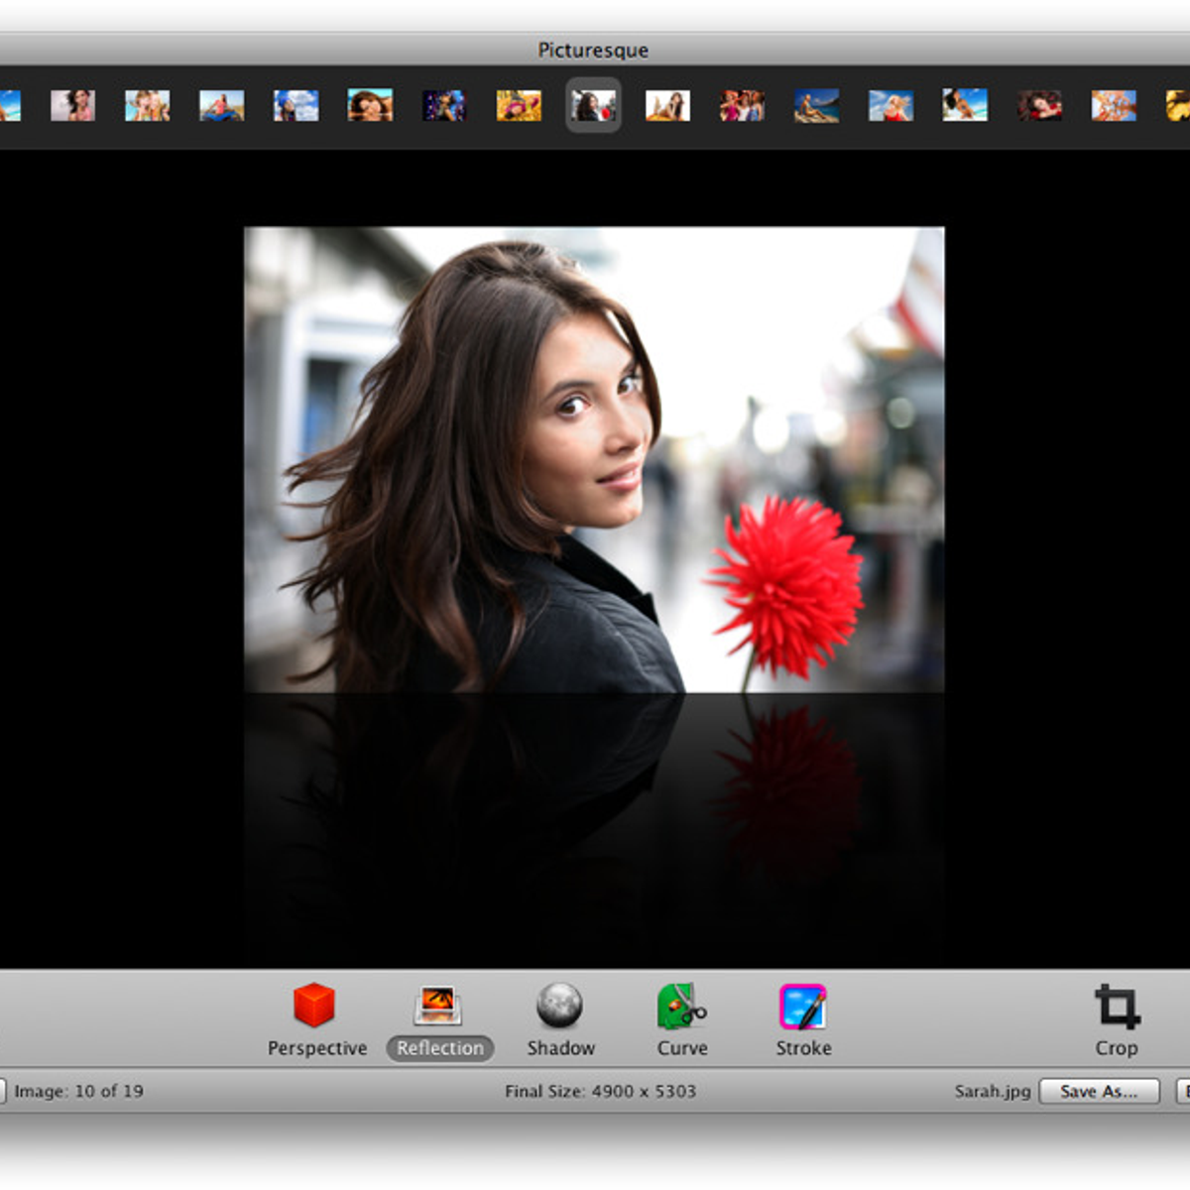Choose the Curve scissors tool
1190x1190 pixels.
point(681,1006)
